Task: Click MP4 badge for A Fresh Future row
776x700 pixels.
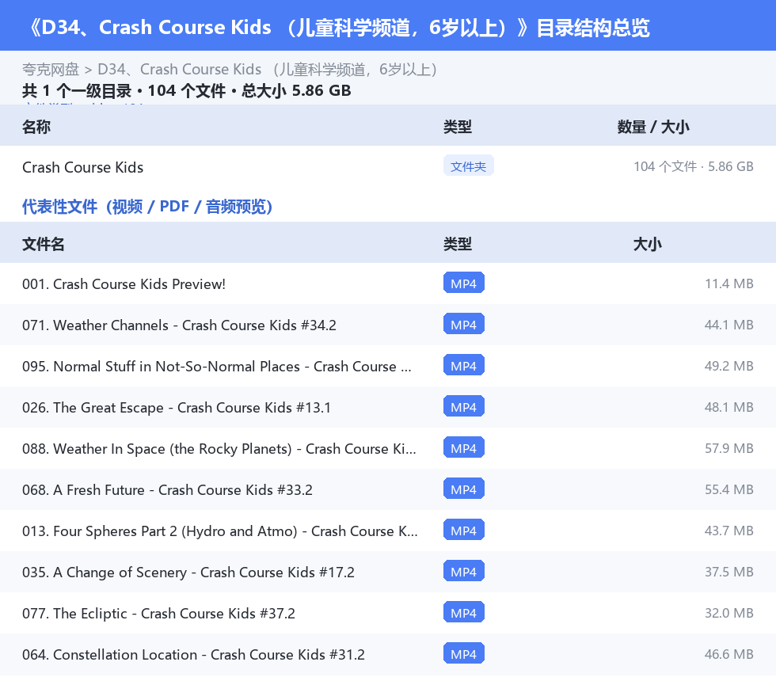Action: (464, 489)
